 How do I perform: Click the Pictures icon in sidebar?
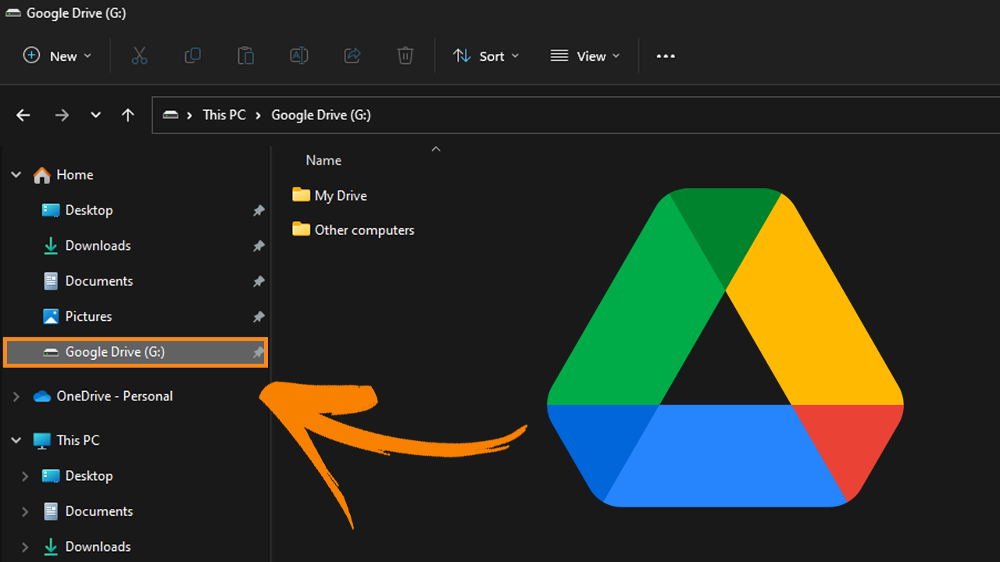point(51,316)
